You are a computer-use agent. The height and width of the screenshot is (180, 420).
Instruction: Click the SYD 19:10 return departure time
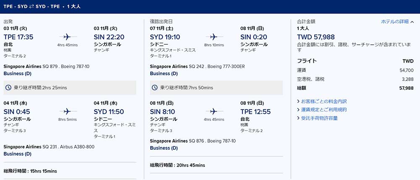click(165, 37)
